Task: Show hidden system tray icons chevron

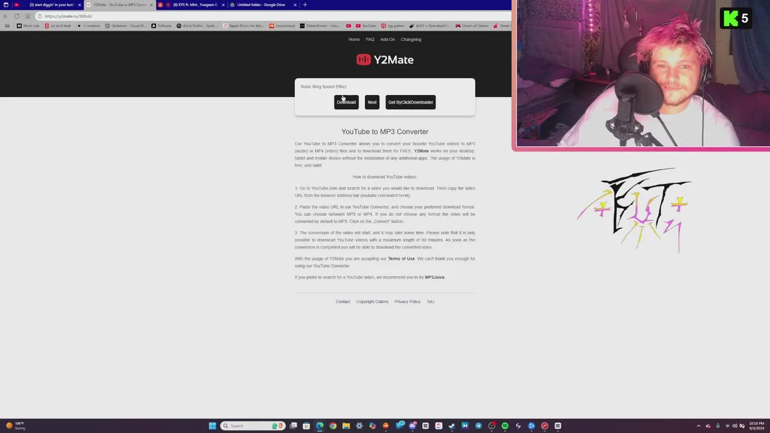Action: tap(698, 426)
